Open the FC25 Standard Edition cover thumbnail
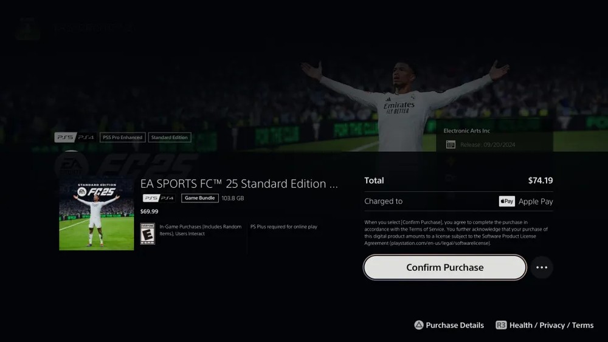The width and height of the screenshot is (608, 342). click(97, 214)
